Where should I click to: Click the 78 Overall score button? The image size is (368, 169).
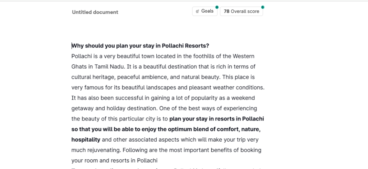pyautogui.click(x=241, y=12)
